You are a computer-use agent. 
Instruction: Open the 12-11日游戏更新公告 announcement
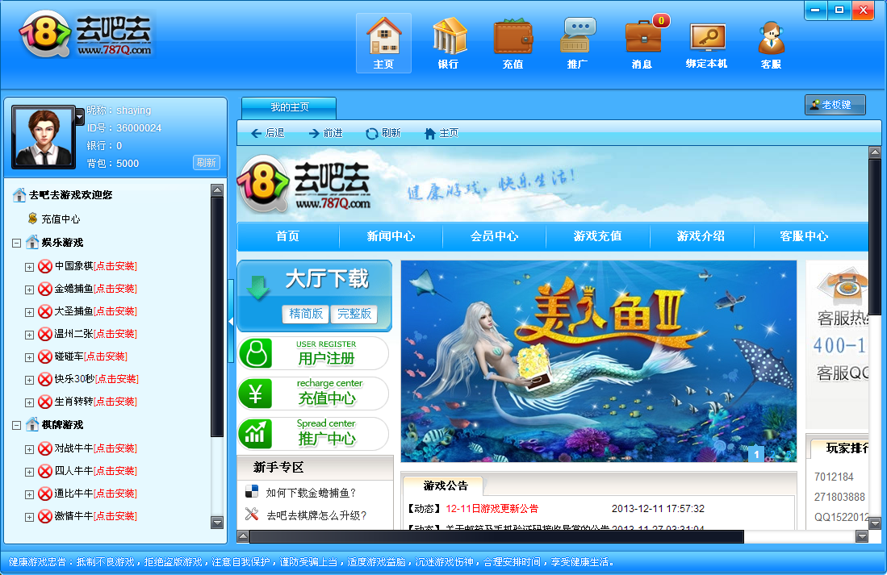[x=492, y=508]
